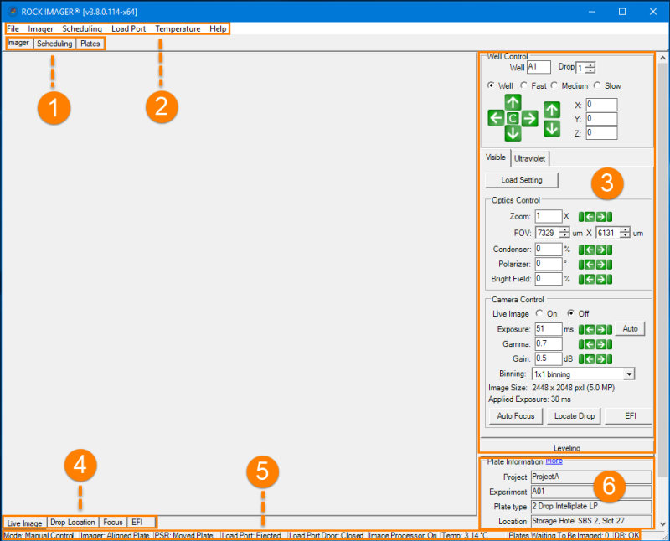670x541 pixels.
Task: Click the Load Setting button
Action: coord(521,180)
